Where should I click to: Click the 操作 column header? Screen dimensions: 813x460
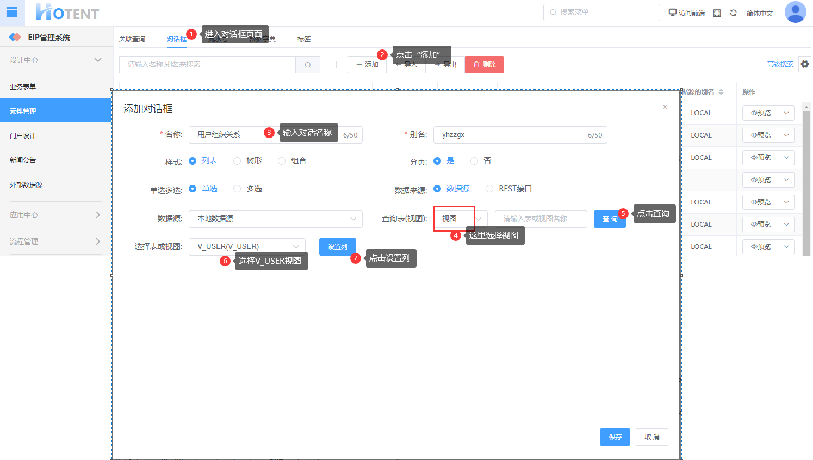tap(749, 92)
